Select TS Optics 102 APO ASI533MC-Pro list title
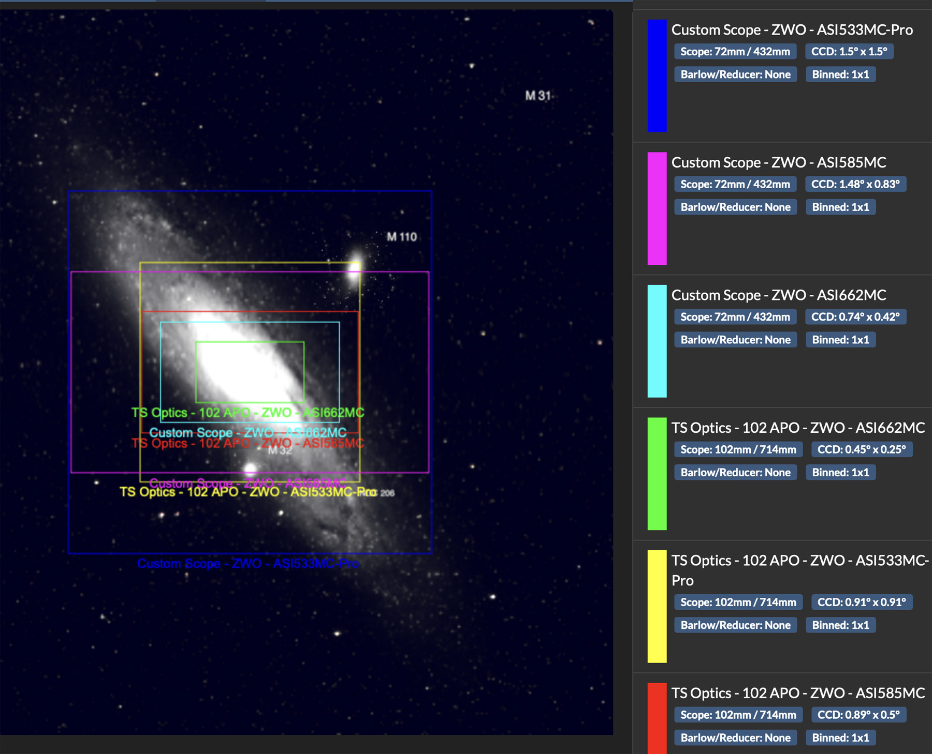Screen dimensions: 932x754 pyautogui.click(x=800, y=570)
